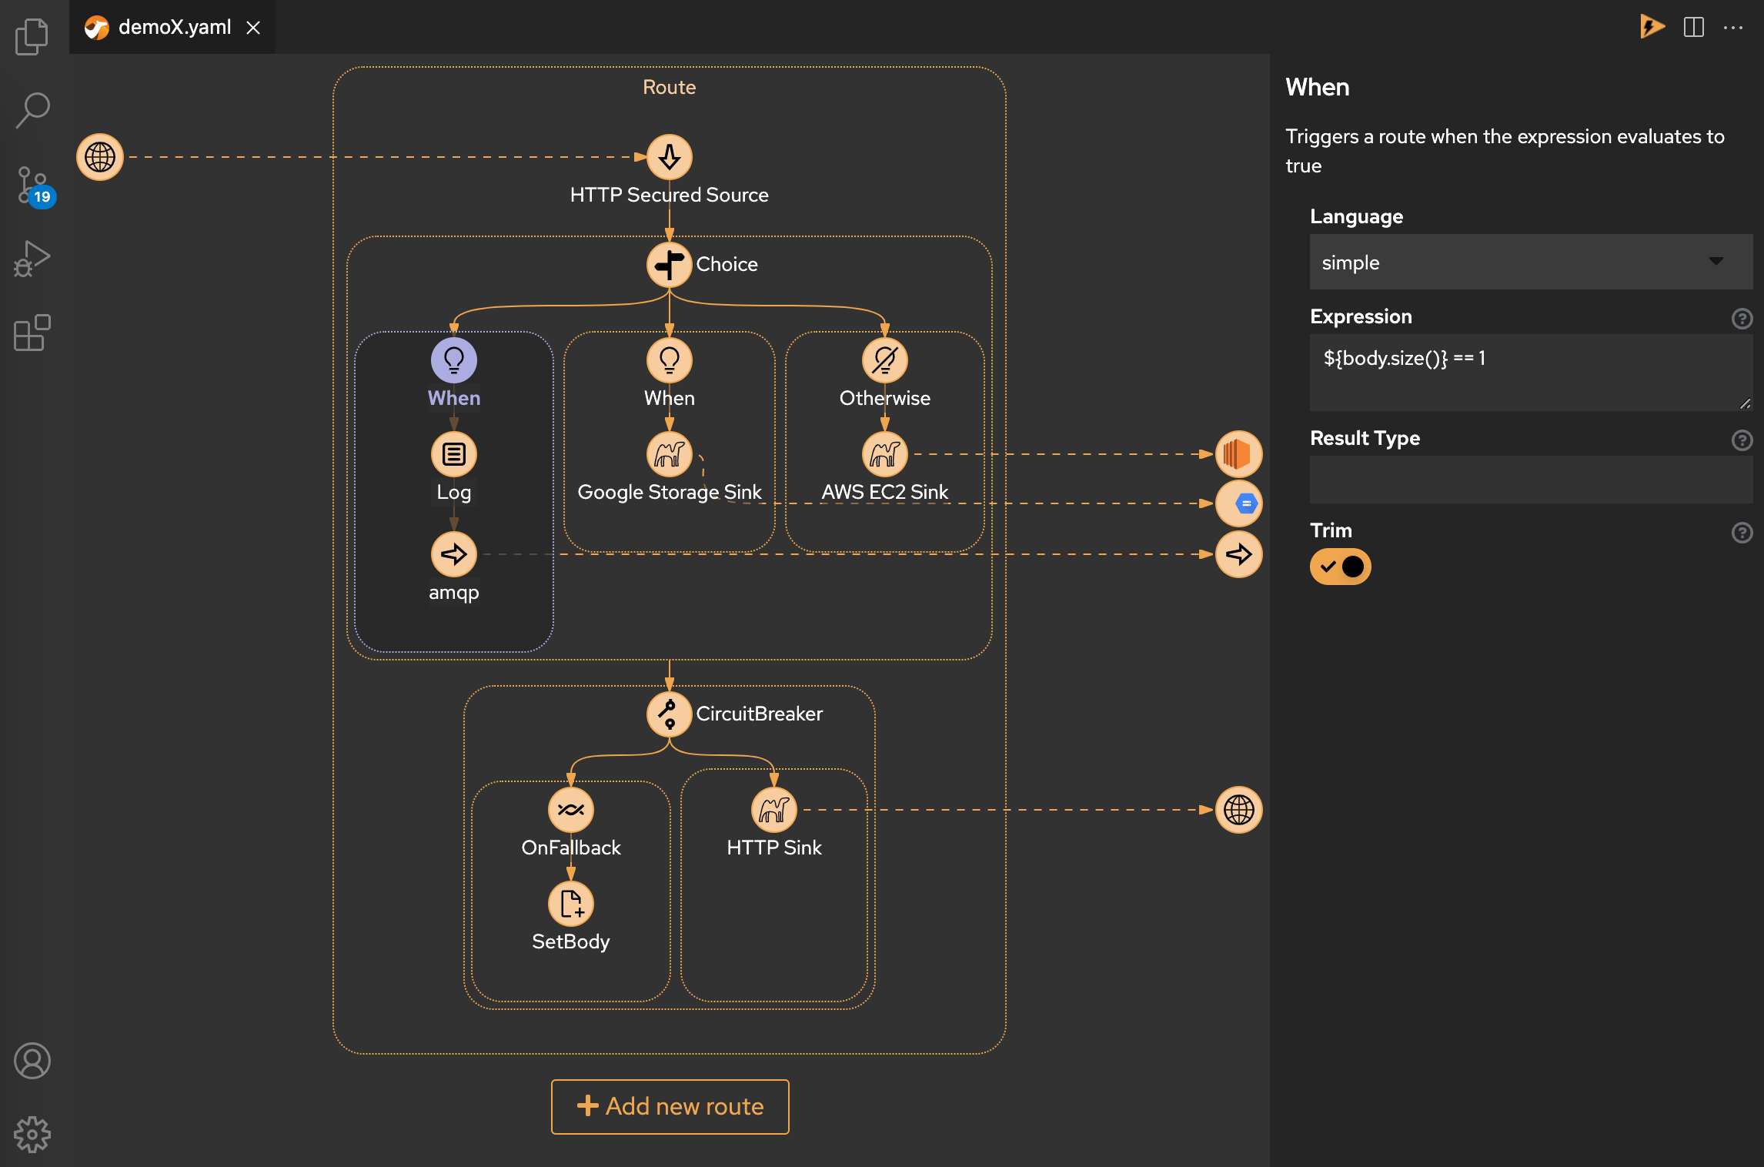Close the demoX.yaml tab

[x=253, y=28]
